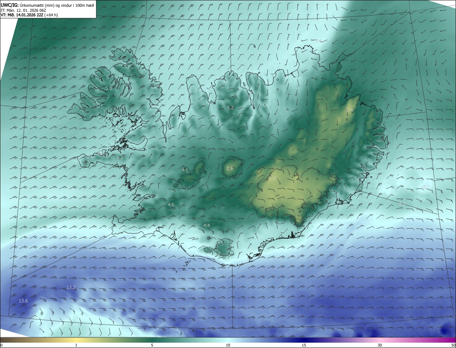Click the 10.2 value off the southeast coast
456x348 pixels.
425,187
